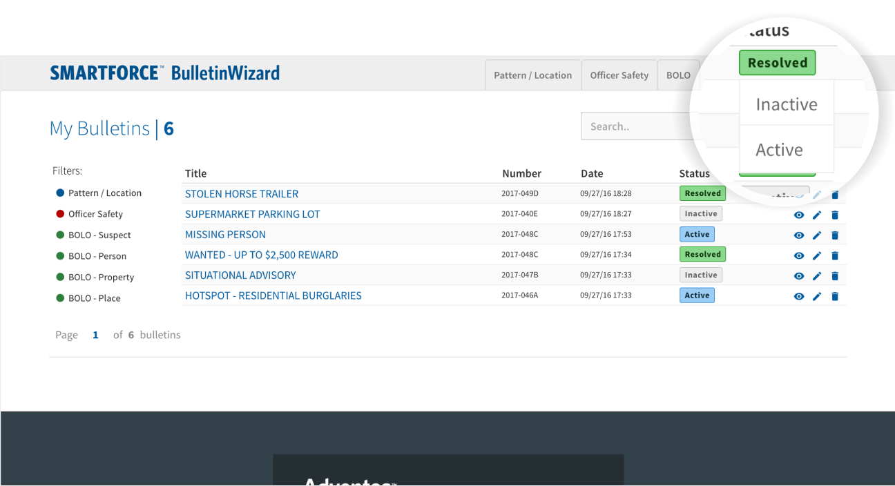Open the Resolved status dropdown in magnifier
895x486 pixels.
pos(777,63)
